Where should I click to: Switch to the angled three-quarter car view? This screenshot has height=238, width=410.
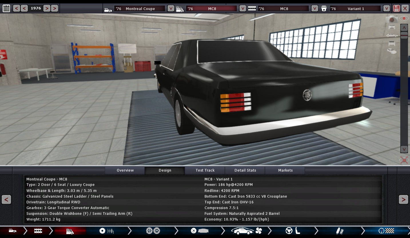click(392, 51)
